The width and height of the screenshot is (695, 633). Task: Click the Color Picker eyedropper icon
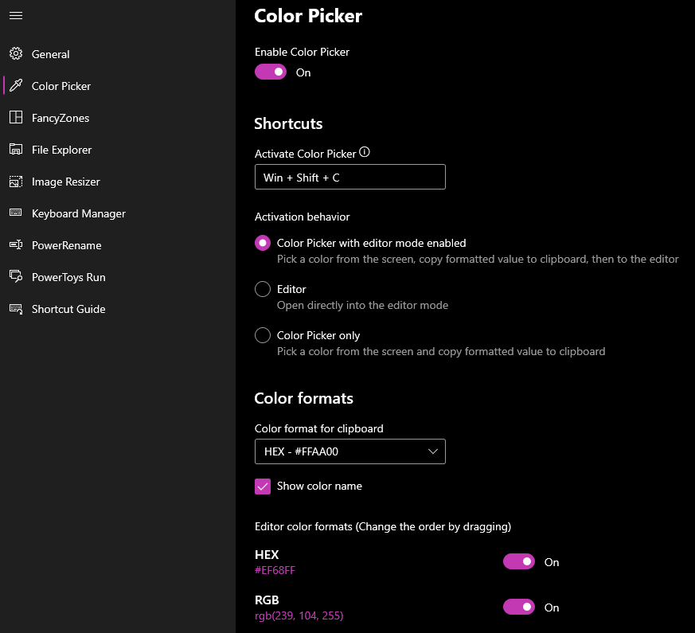pos(16,86)
